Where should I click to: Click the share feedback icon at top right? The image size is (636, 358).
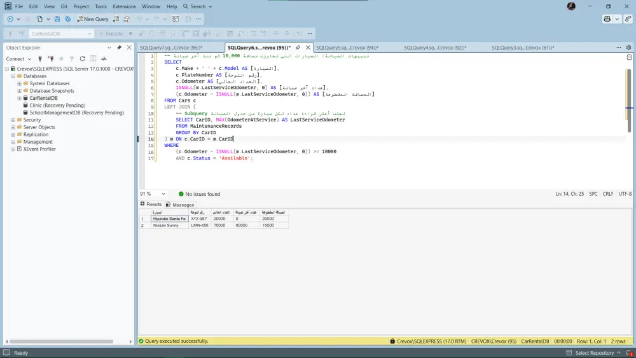click(628, 19)
